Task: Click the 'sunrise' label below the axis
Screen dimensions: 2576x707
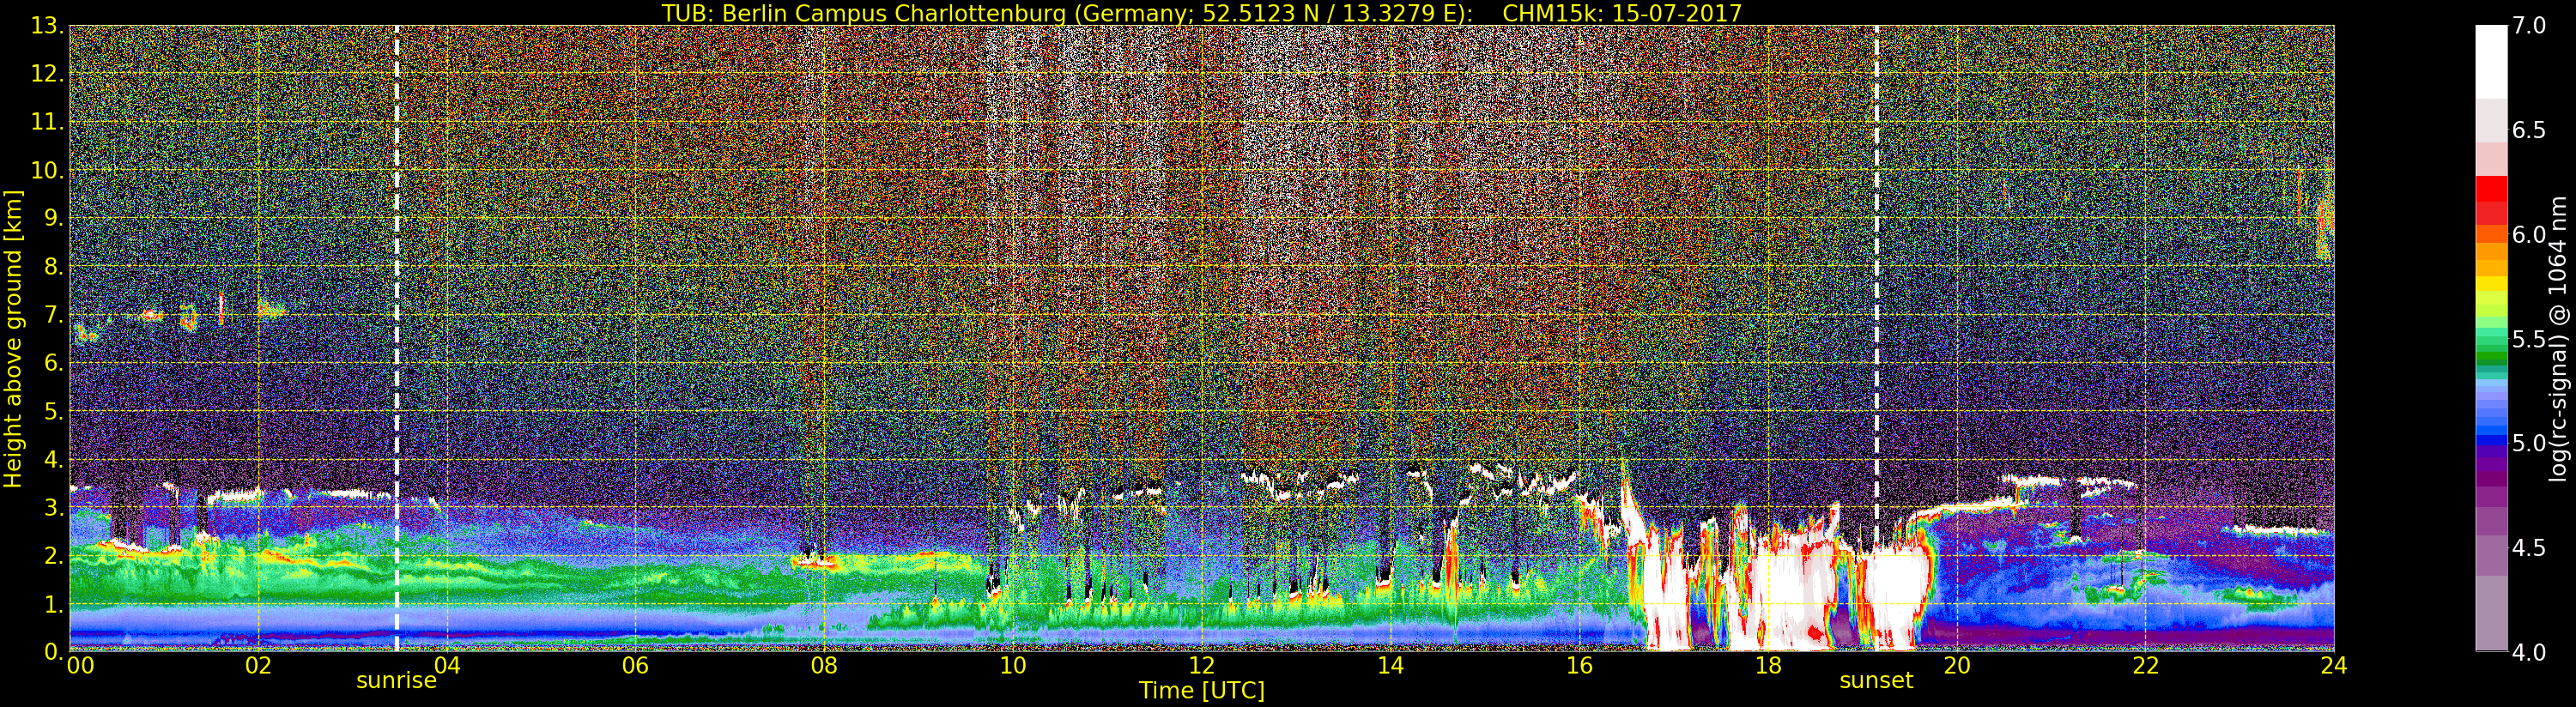Action: pyautogui.click(x=396, y=681)
